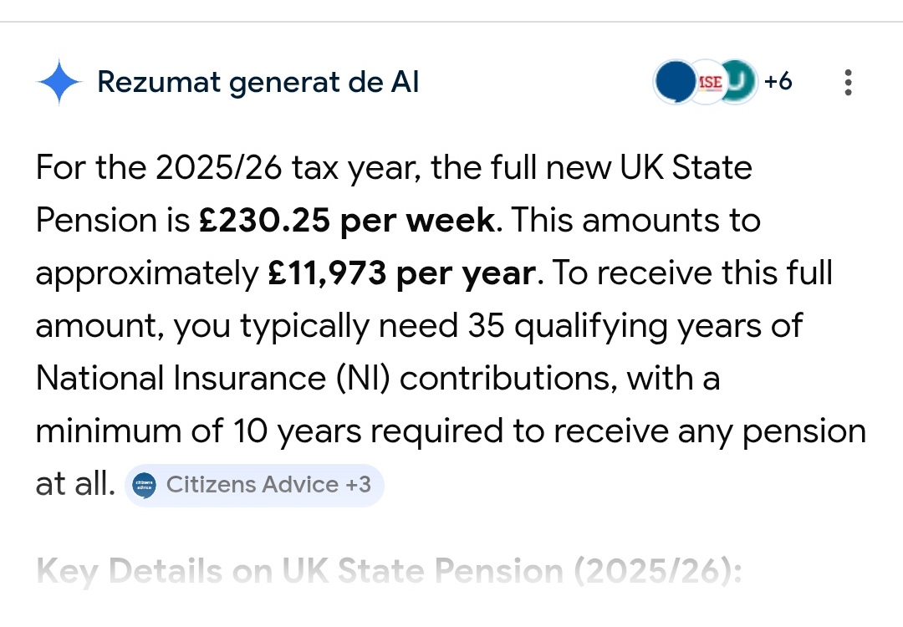This screenshot has height=627, width=903.
Task: Expand the +6 additional sources
Action: (x=778, y=82)
